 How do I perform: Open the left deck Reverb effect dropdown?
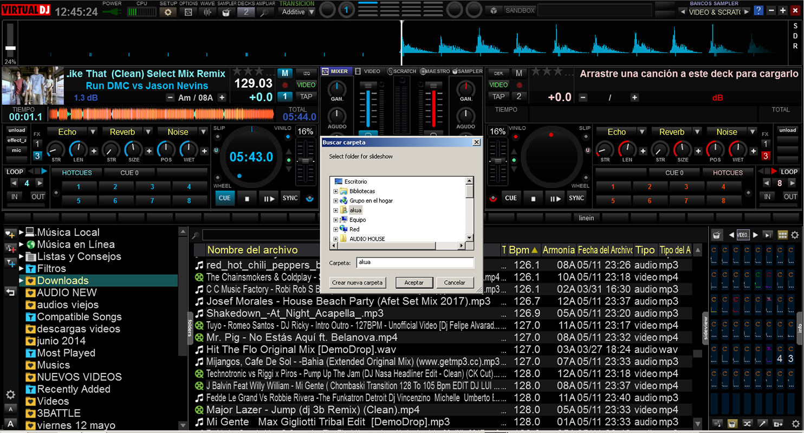148,132
